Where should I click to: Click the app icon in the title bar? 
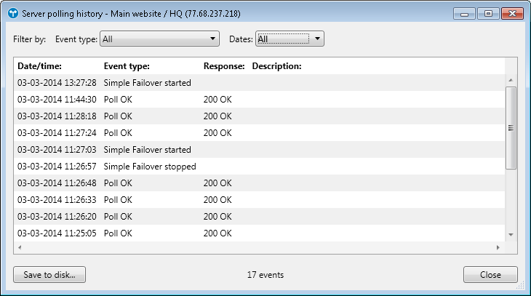click(12, 14)
